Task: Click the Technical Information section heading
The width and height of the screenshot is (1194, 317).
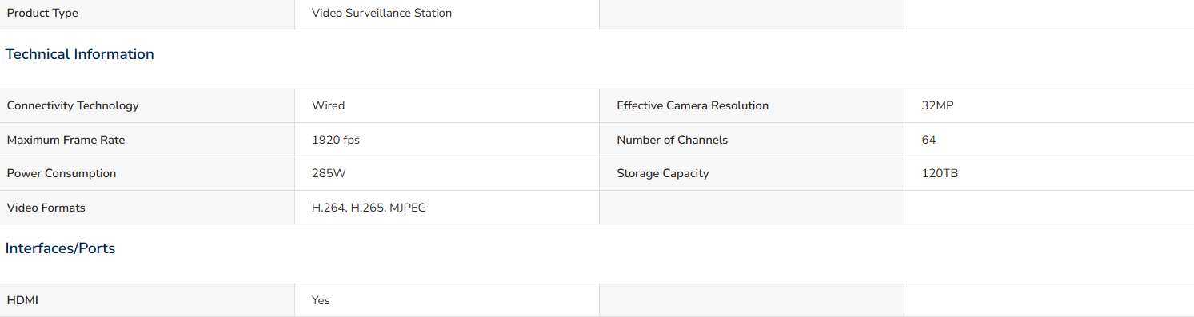Action: 80,54
